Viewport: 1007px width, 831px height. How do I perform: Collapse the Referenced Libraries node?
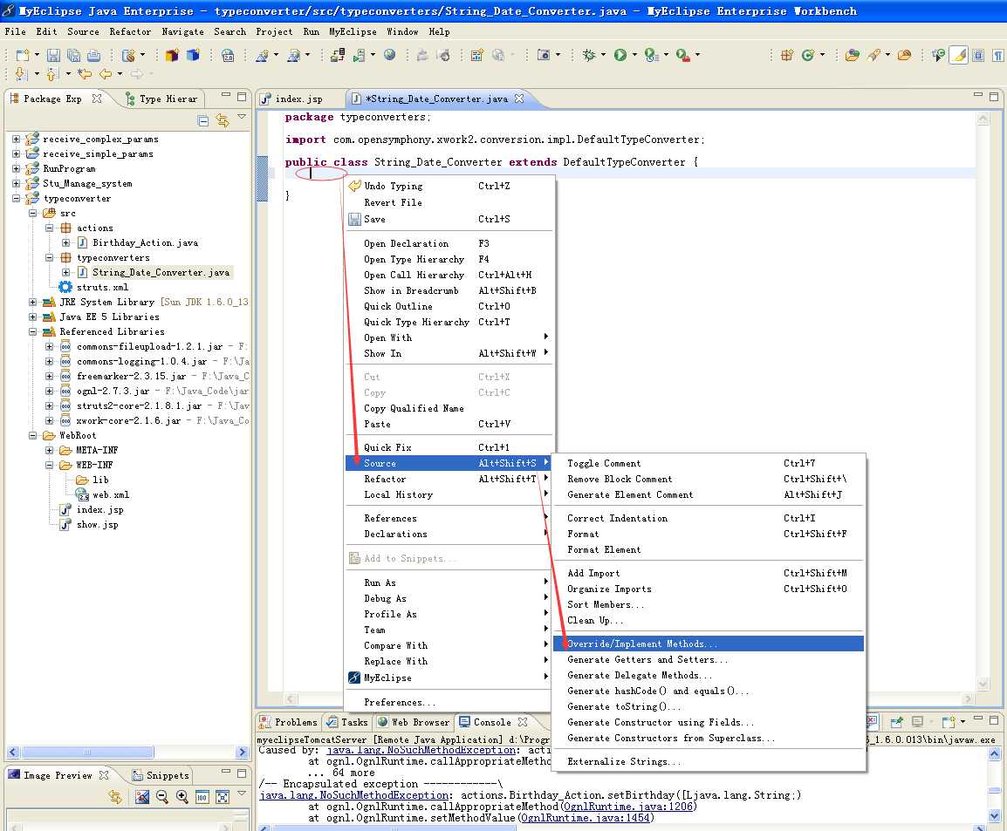(x=33, y=331)
